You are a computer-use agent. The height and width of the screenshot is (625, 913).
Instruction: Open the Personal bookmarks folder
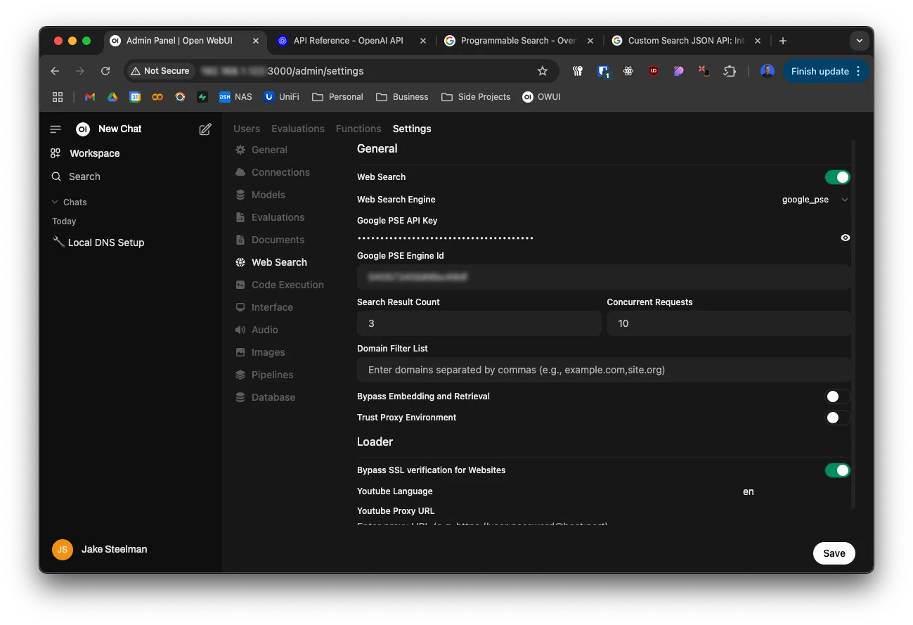337,97
